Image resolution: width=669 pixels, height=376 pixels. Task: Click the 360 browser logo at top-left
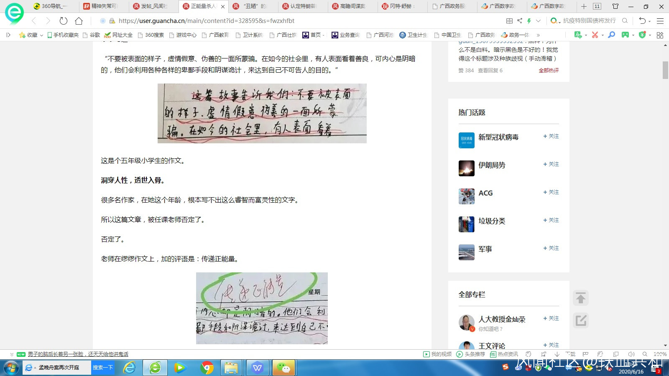14,13
